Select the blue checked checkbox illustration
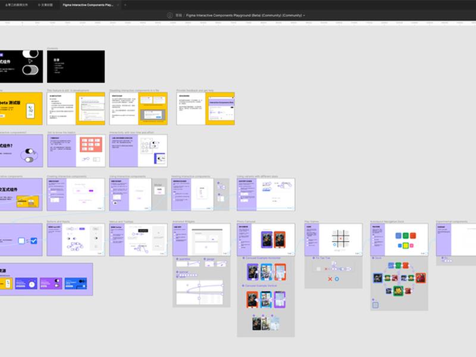The height and width of the screenshot is (357, 476). [34, 241]
